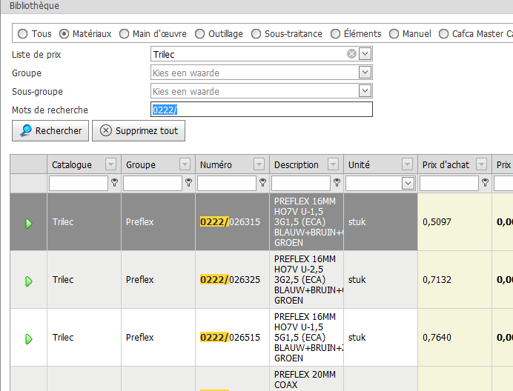Image resolution: width=513 pixels, height=391 pixels.
Task: Select the Tous radio button
Action: tap(22, 33)
